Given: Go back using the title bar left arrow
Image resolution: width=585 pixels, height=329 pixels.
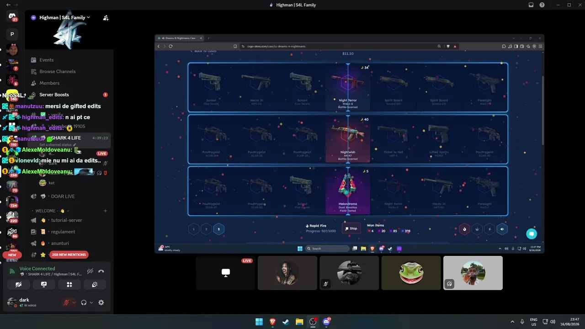Looking at the screenshot, I should [x=9, y=5].
